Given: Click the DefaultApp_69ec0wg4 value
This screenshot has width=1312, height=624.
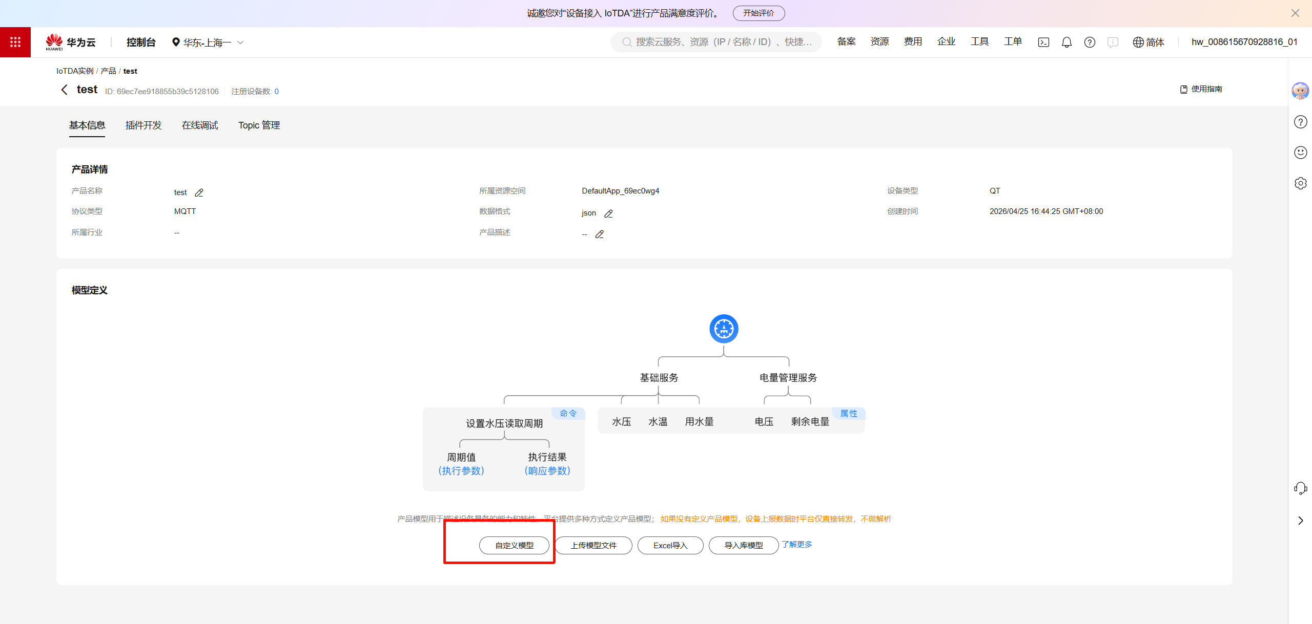Looking at the screenshot, I should tap(620, 191).
